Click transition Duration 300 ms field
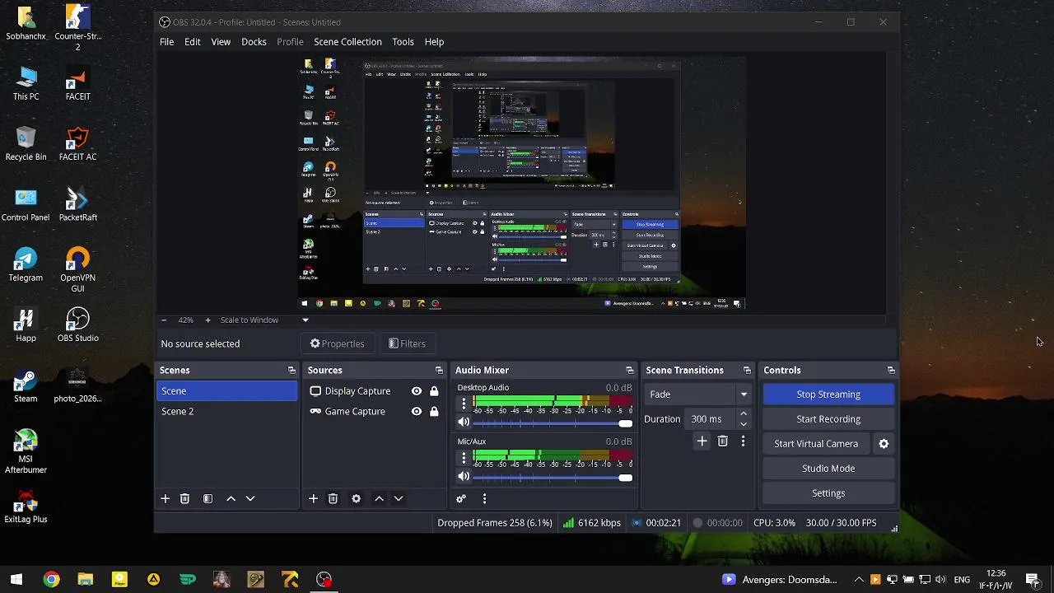The image size is (1054, 593). pos(711,419)
